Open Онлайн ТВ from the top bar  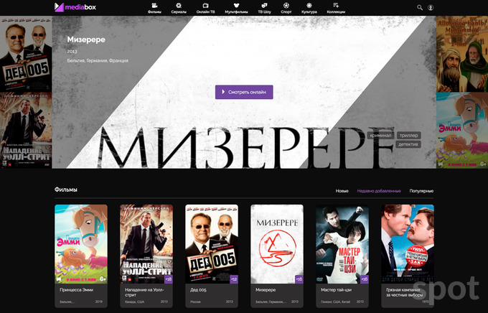(x=205, y=8)
